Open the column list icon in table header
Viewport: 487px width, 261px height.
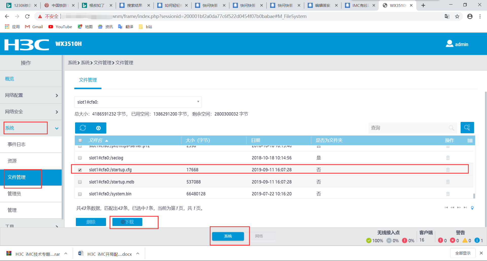click(470, 141)
